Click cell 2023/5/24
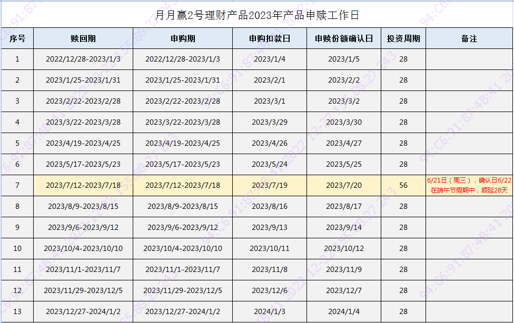This screenshot has height=323, width=514. click(x=270, y=164)
